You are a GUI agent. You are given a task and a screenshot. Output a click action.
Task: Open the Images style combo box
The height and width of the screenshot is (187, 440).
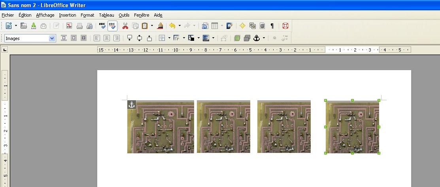coord(30,38)
